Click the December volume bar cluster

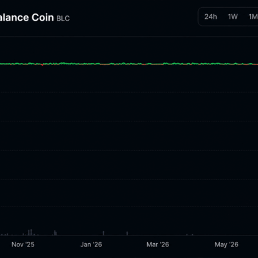click(55, 233)
